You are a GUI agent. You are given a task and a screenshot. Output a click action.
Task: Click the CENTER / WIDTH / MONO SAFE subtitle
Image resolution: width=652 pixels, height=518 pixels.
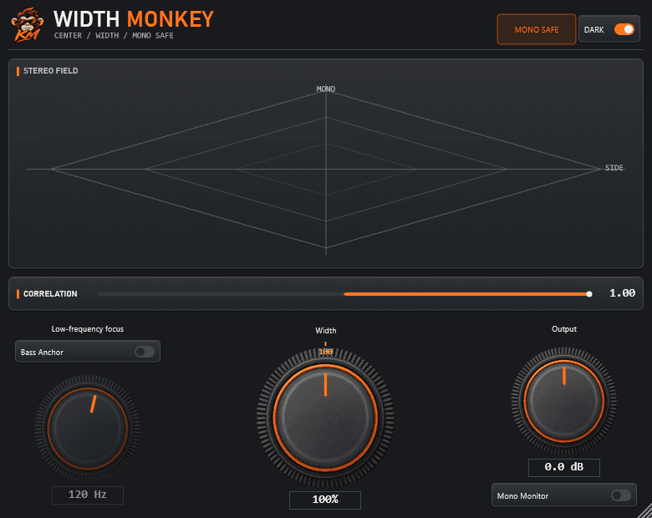(114, 36)
